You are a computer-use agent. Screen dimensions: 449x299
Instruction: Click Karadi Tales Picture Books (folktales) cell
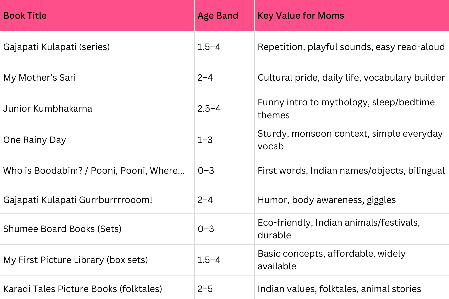tap(82, 289)
